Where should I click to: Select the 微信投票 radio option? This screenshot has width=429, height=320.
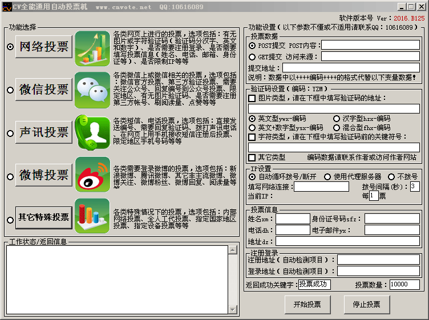10,90
